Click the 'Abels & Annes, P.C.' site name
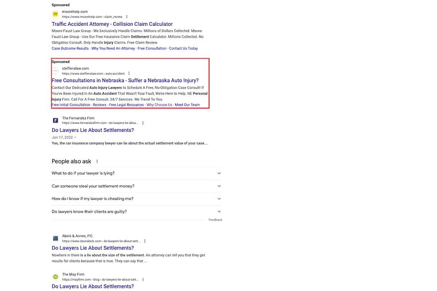This screenshot has height=291, width=437. click(x=78, y=236)
